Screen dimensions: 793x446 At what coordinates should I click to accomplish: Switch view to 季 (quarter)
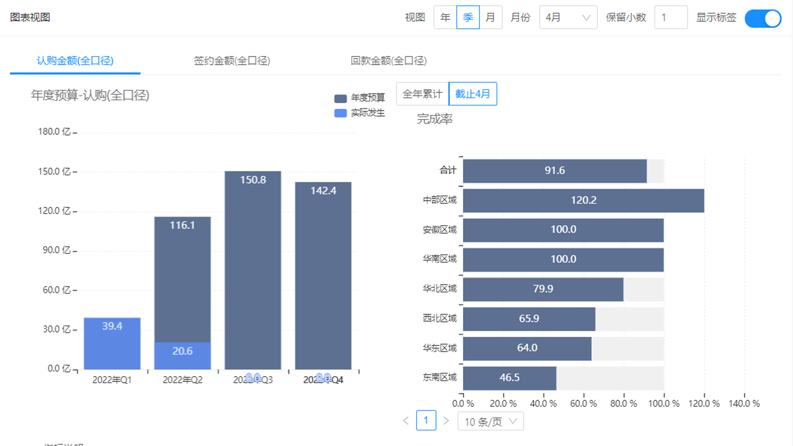point(468,17)
